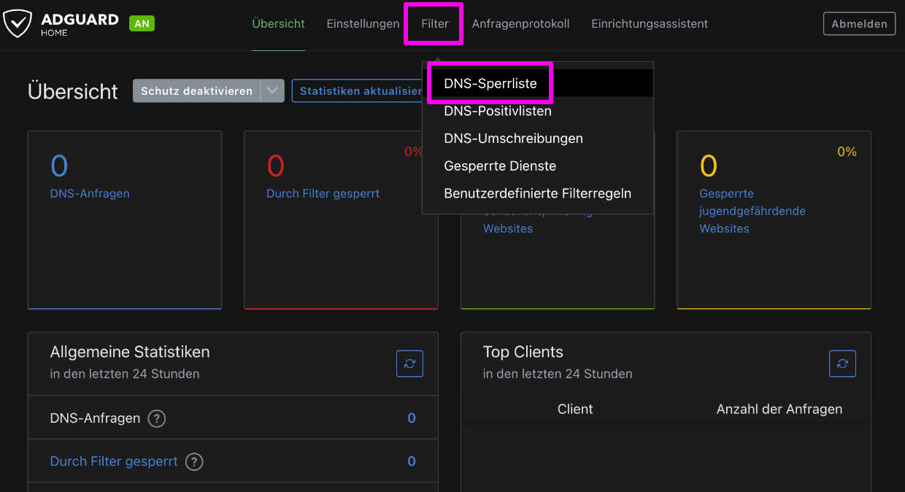Screen dimensions: 905x492
Task: Click the Allgemeine Statistiken heading
Action: [x=130, y=352]
